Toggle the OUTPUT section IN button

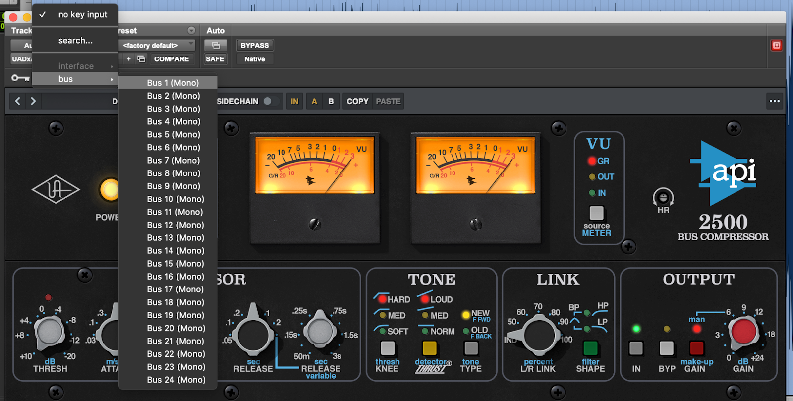click(x=636, y=348)
